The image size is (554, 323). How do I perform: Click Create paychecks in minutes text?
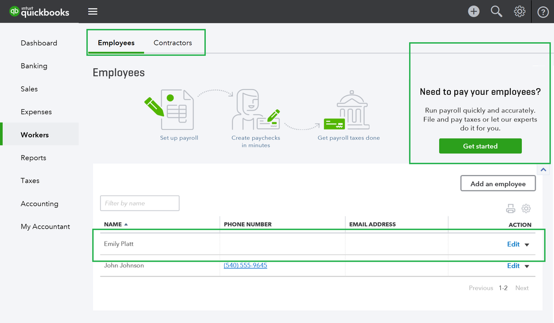[x=256, y=142]
